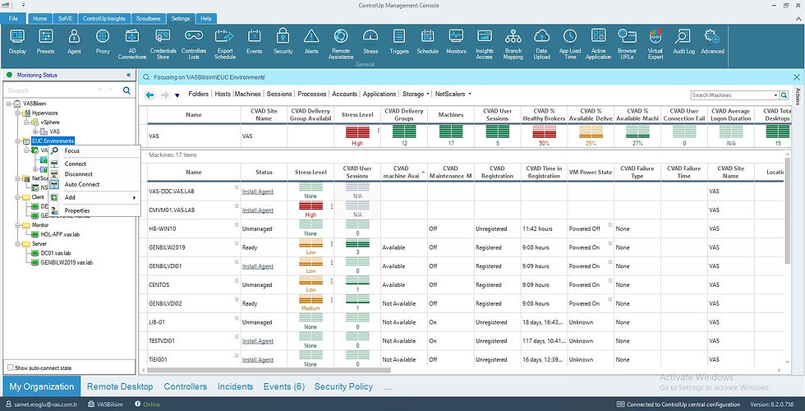
Task: Collapse the VASBilisim tree root
Action: (9, 104)
